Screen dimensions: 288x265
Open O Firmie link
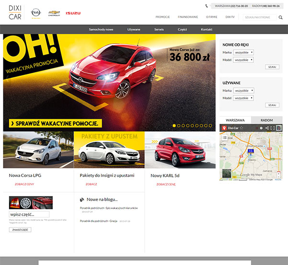tap(212, 17)
